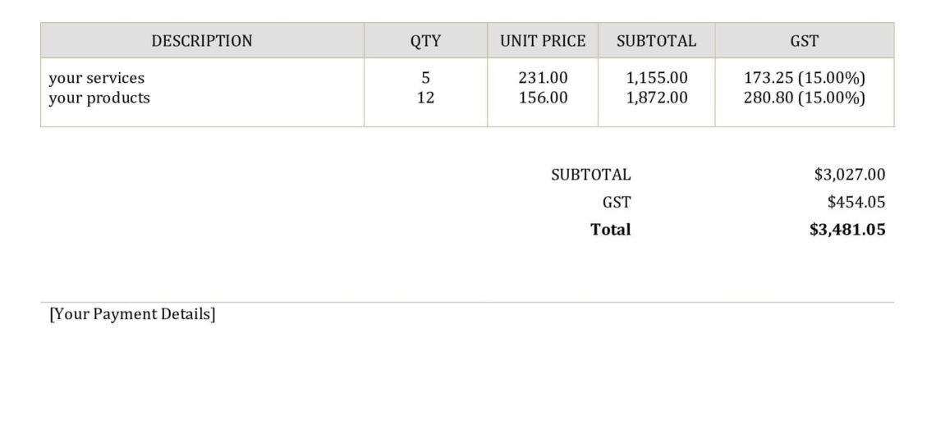
Task: Click the "your services" description text
Action: 96,78
